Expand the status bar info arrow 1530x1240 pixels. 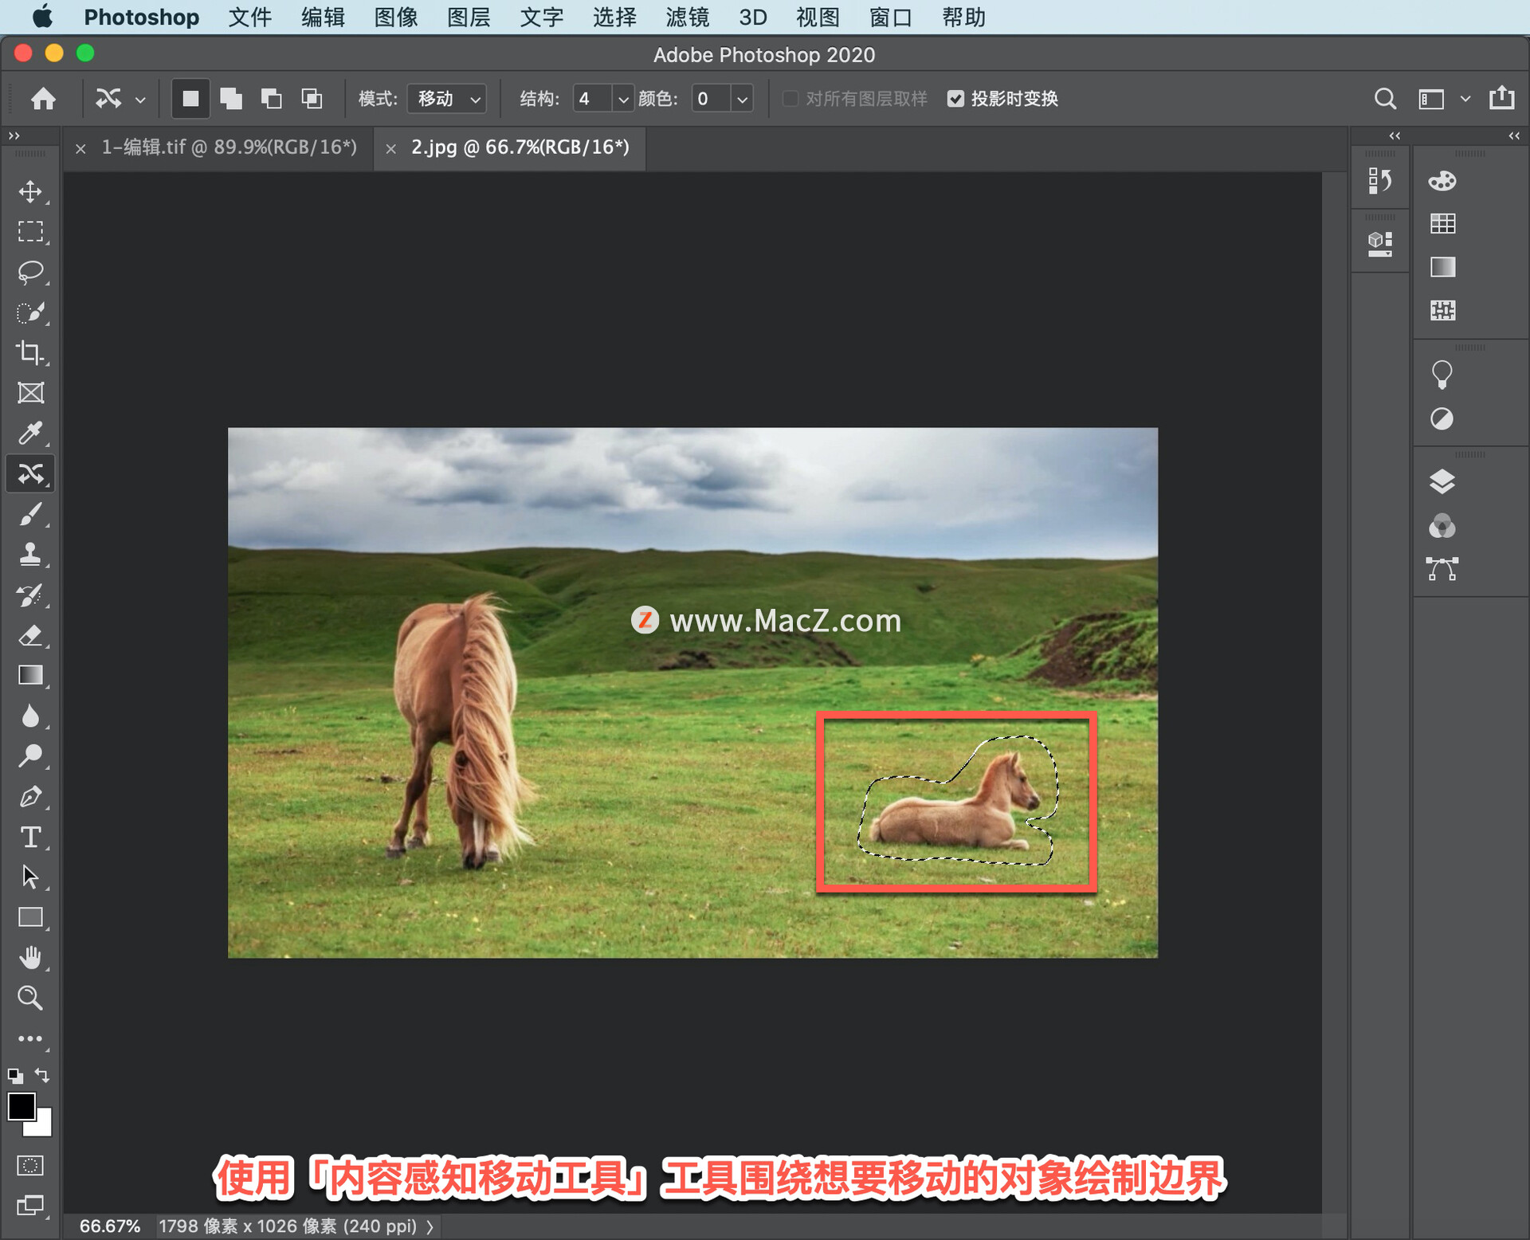pos(430,1226)
